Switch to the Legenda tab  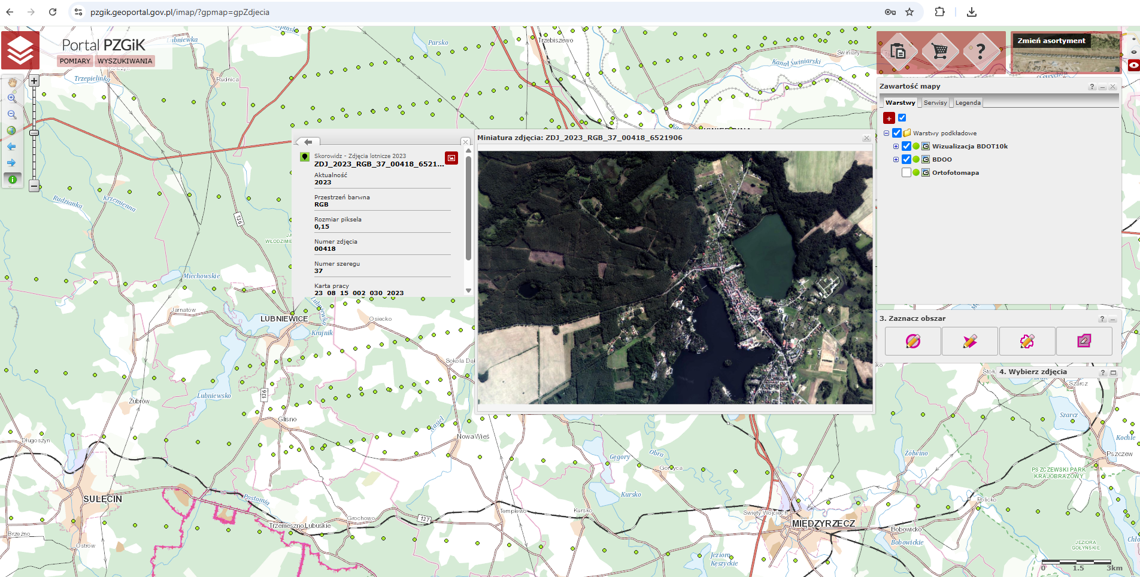click(x=968, y=103)
